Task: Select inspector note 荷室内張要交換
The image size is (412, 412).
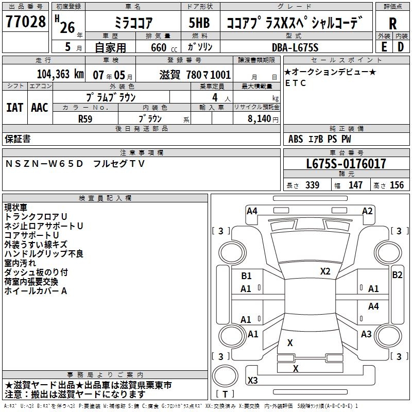Action: (31, 282)
